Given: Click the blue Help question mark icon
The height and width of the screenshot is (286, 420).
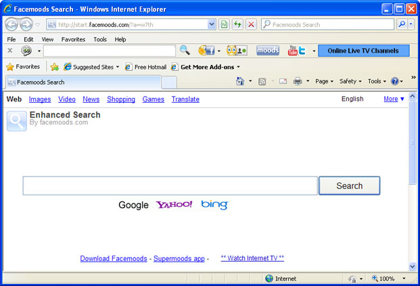Looking at the screenshot, I should (x=394, y=81).
